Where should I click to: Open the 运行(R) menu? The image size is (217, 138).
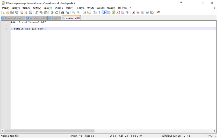pyautogui.click(x=100, y=8)
